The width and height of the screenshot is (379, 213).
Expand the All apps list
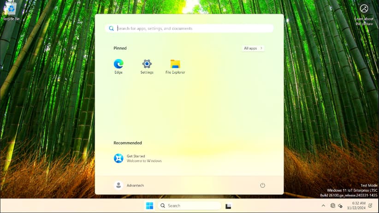click(253, 48)
